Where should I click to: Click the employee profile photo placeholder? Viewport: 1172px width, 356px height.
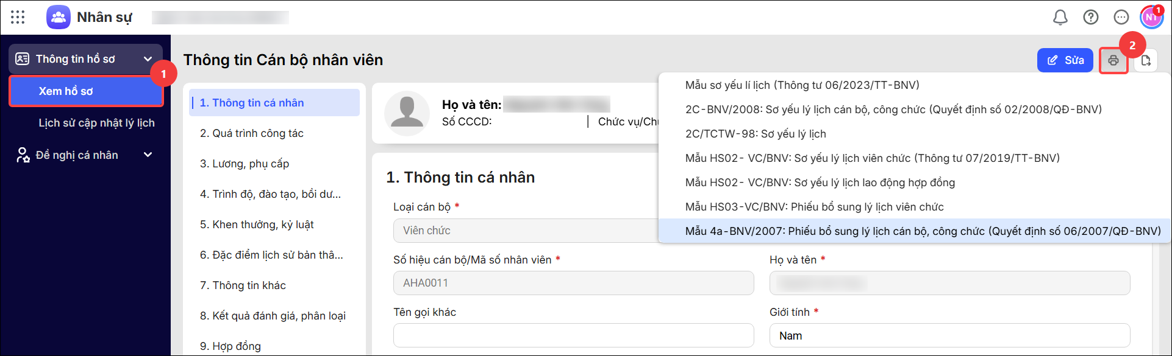tap(407, 114)
